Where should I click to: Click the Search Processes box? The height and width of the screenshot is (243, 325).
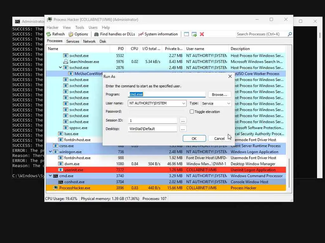262,34
